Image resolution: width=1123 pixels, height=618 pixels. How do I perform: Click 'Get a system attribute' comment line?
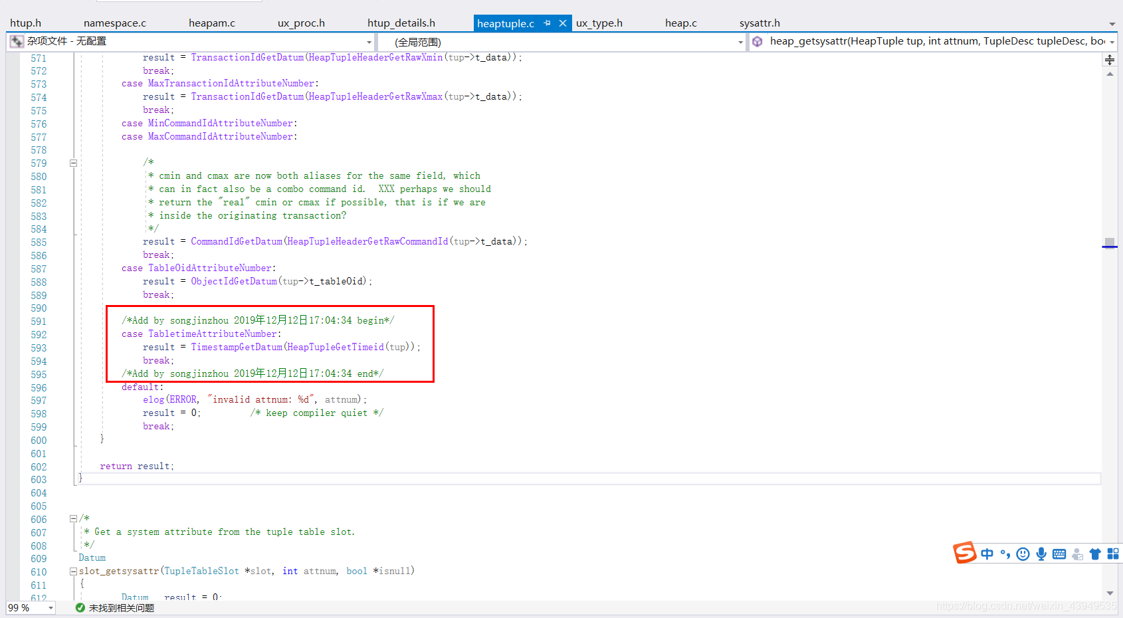pyautogui.click(x=219, y=532)
